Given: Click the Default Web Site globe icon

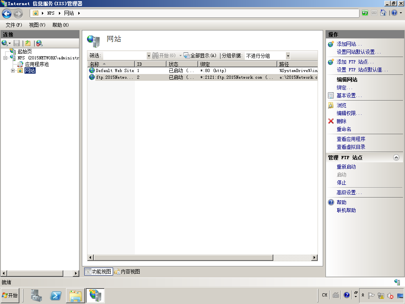Looking at the screenshot, I should click(x=92, y=70).
